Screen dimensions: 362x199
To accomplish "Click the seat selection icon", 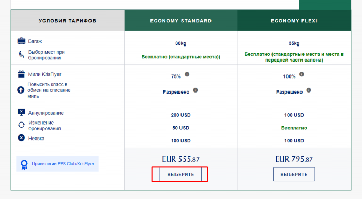I will 21,54.
